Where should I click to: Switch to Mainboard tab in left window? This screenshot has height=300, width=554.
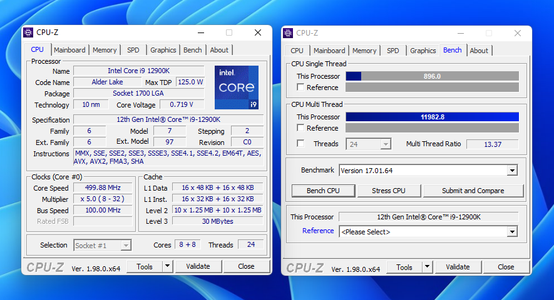69,50
